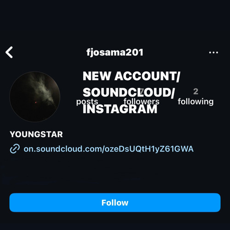Tap the number 7 above followers

click(x=142, y=92)
